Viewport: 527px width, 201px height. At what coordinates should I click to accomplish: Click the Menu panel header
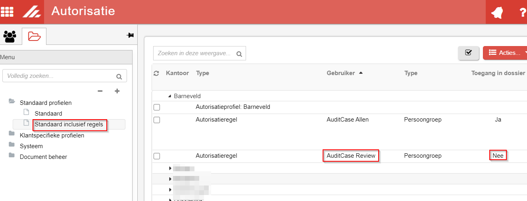pyautogui.click(x=66, y=57)
